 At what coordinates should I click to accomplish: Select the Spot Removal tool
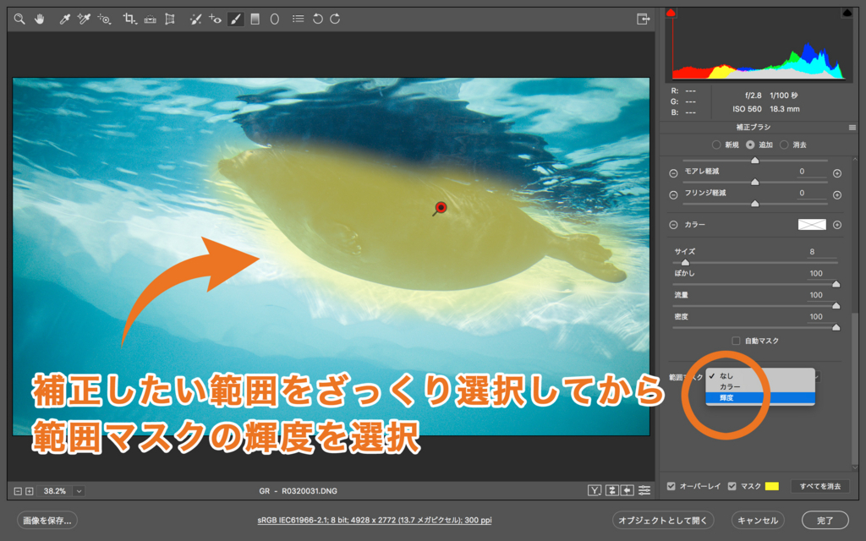point(195,19)
